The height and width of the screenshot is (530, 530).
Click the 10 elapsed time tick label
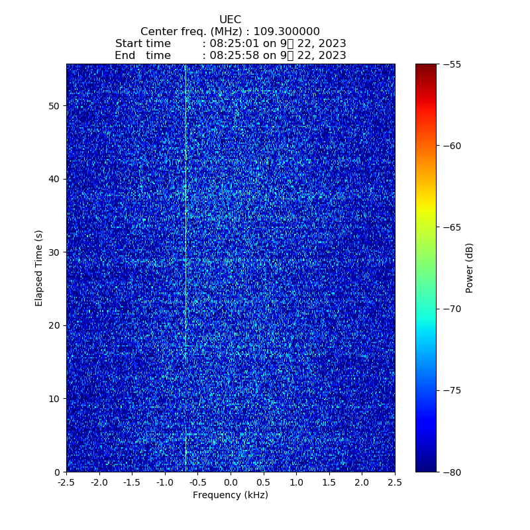tap(54, 399)
